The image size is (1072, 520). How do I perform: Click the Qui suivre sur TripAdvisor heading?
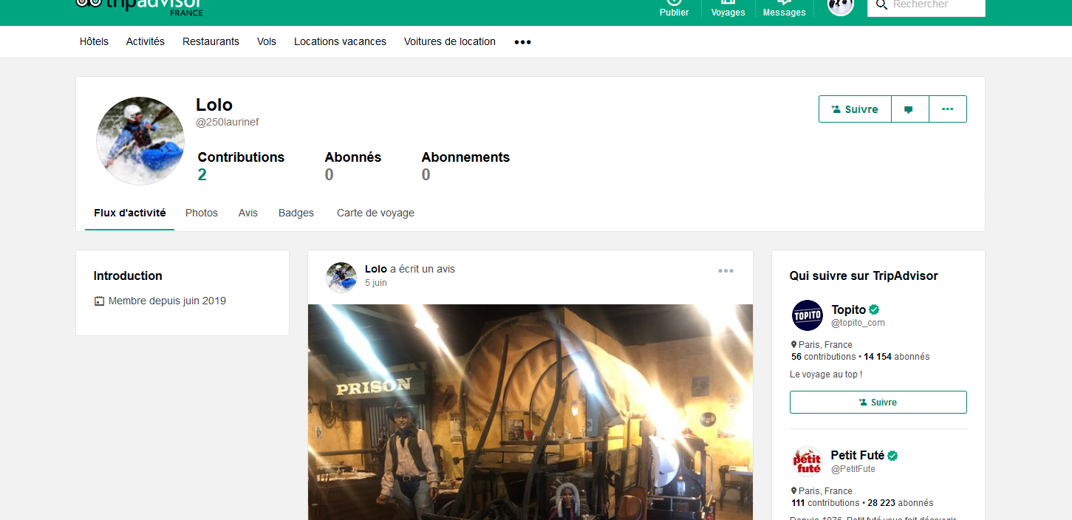tap(864, 276)
